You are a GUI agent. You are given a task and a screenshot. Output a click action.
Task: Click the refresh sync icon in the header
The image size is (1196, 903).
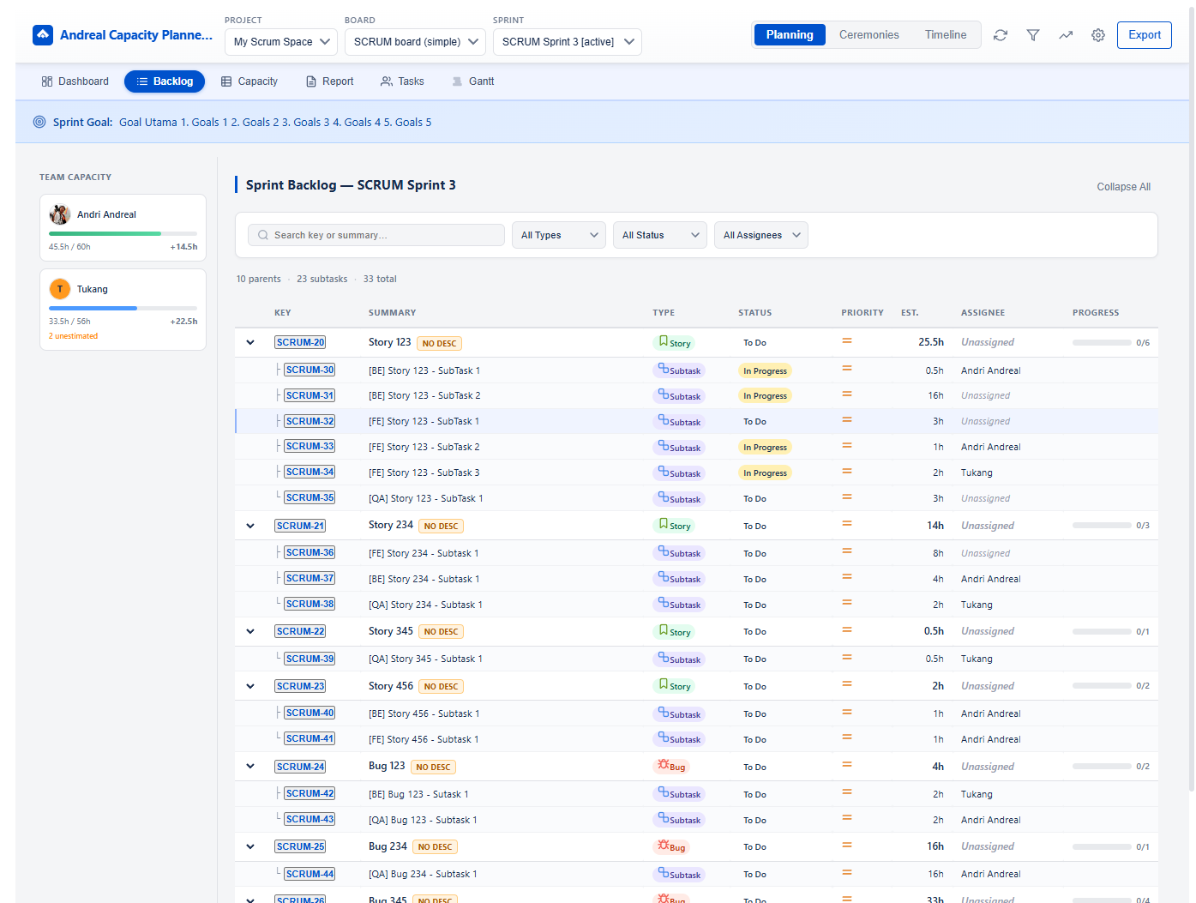1000,35
